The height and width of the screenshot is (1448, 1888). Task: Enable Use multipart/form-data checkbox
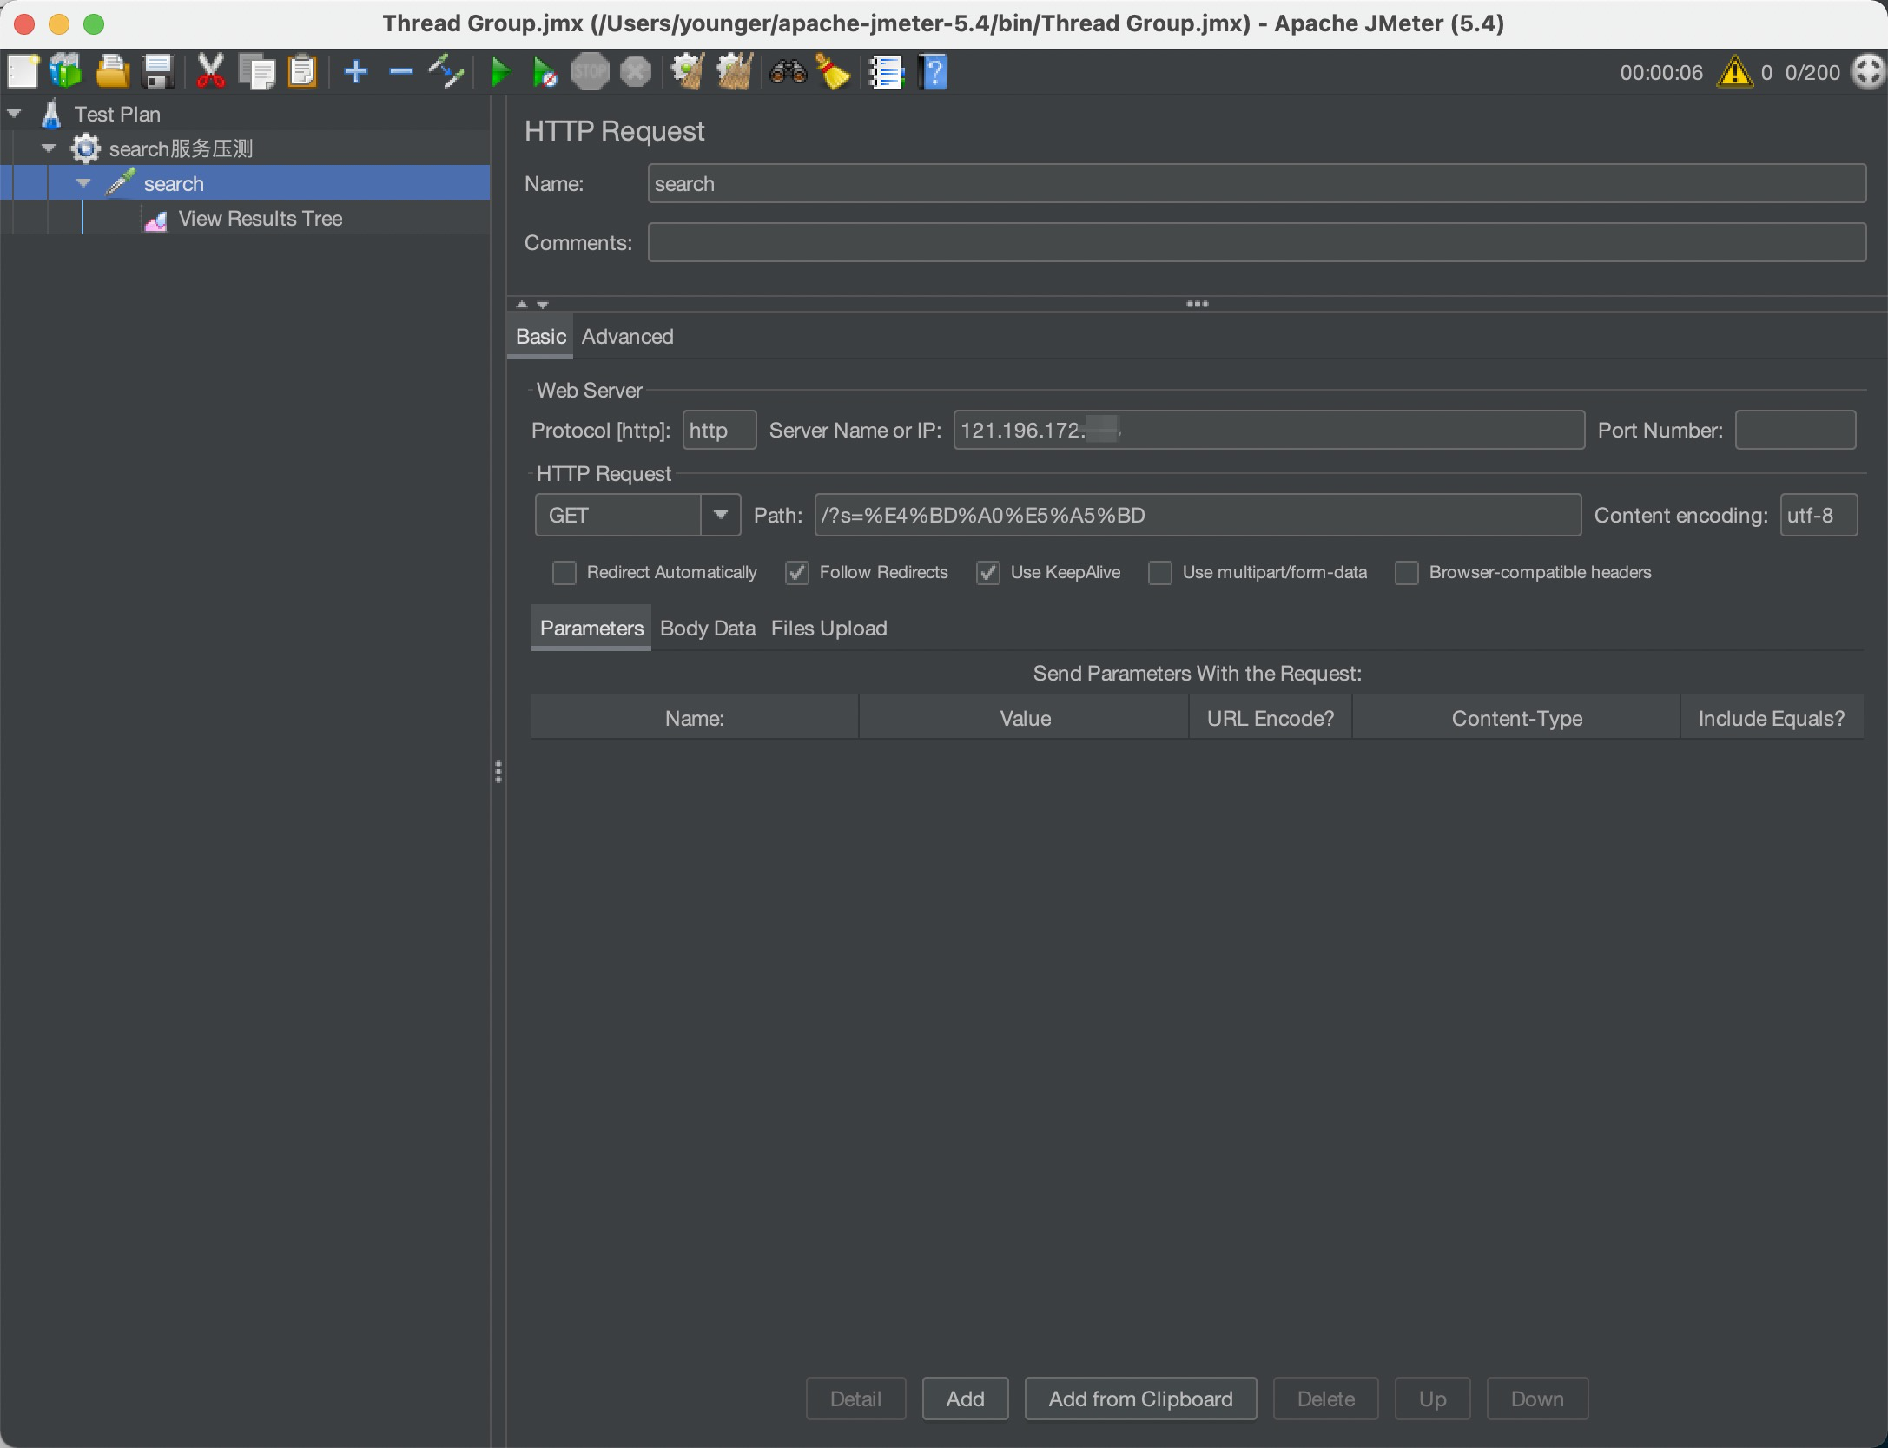point(1160,573)
